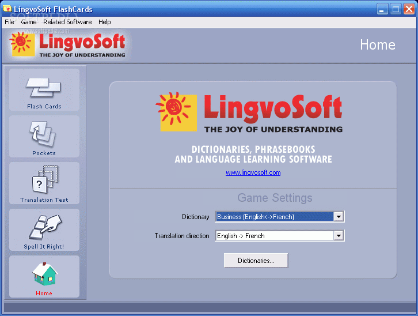418x316 pixels.
Task: Click the title bar application icon
Action: (x=7, y=9)
